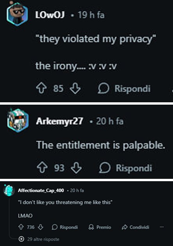Downvote LOwOJ's privacy irony comment
This screenshot has width=173, height=246.
point(75,88)
